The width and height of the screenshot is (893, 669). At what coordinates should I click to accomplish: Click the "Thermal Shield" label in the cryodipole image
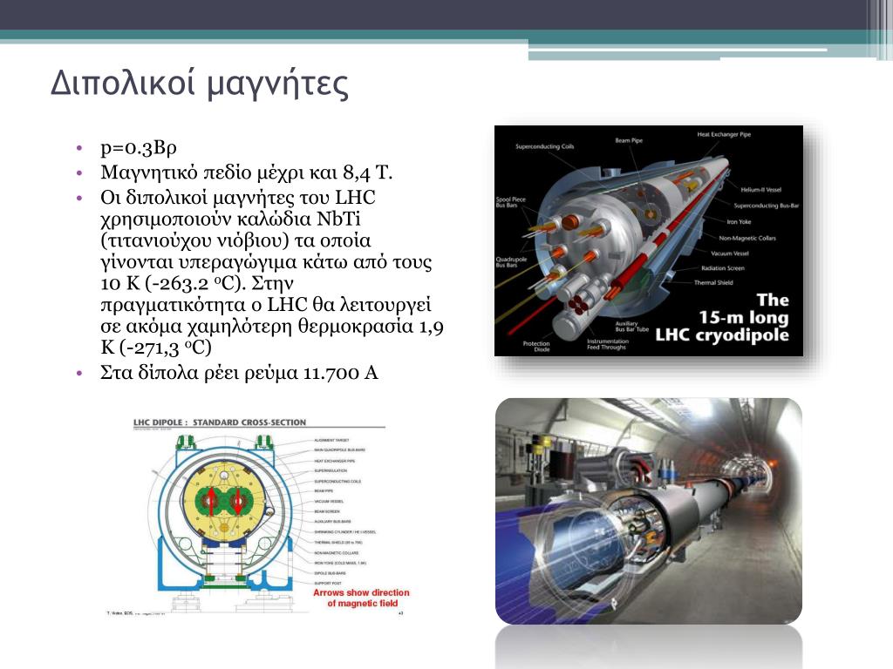pos(713,282)
